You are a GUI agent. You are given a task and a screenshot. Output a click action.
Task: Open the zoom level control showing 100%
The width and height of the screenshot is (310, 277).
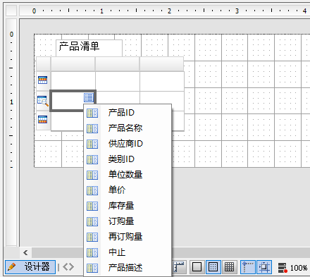[293, 267]
